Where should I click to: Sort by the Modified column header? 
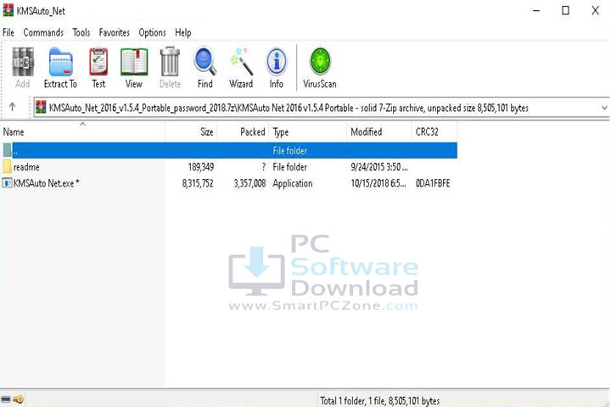(x=378, y=131)
